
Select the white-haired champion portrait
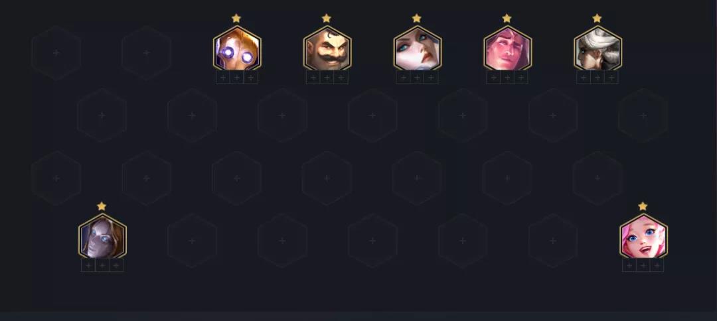click(597, 49)
